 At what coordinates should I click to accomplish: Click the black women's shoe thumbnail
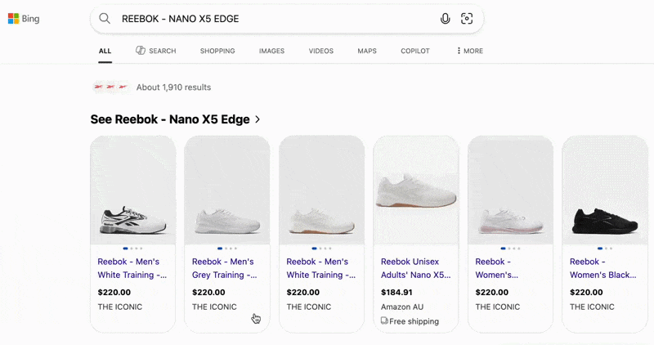click(605, 190)
